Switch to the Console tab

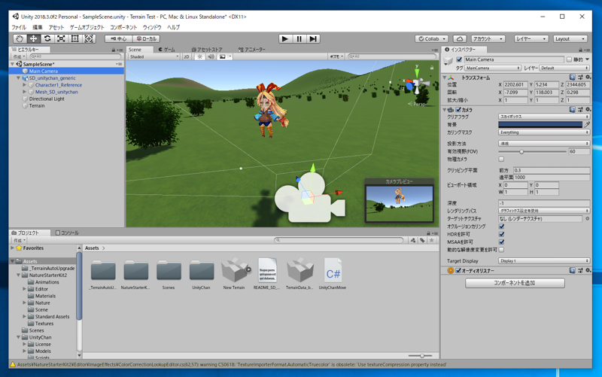click(67, 233)
